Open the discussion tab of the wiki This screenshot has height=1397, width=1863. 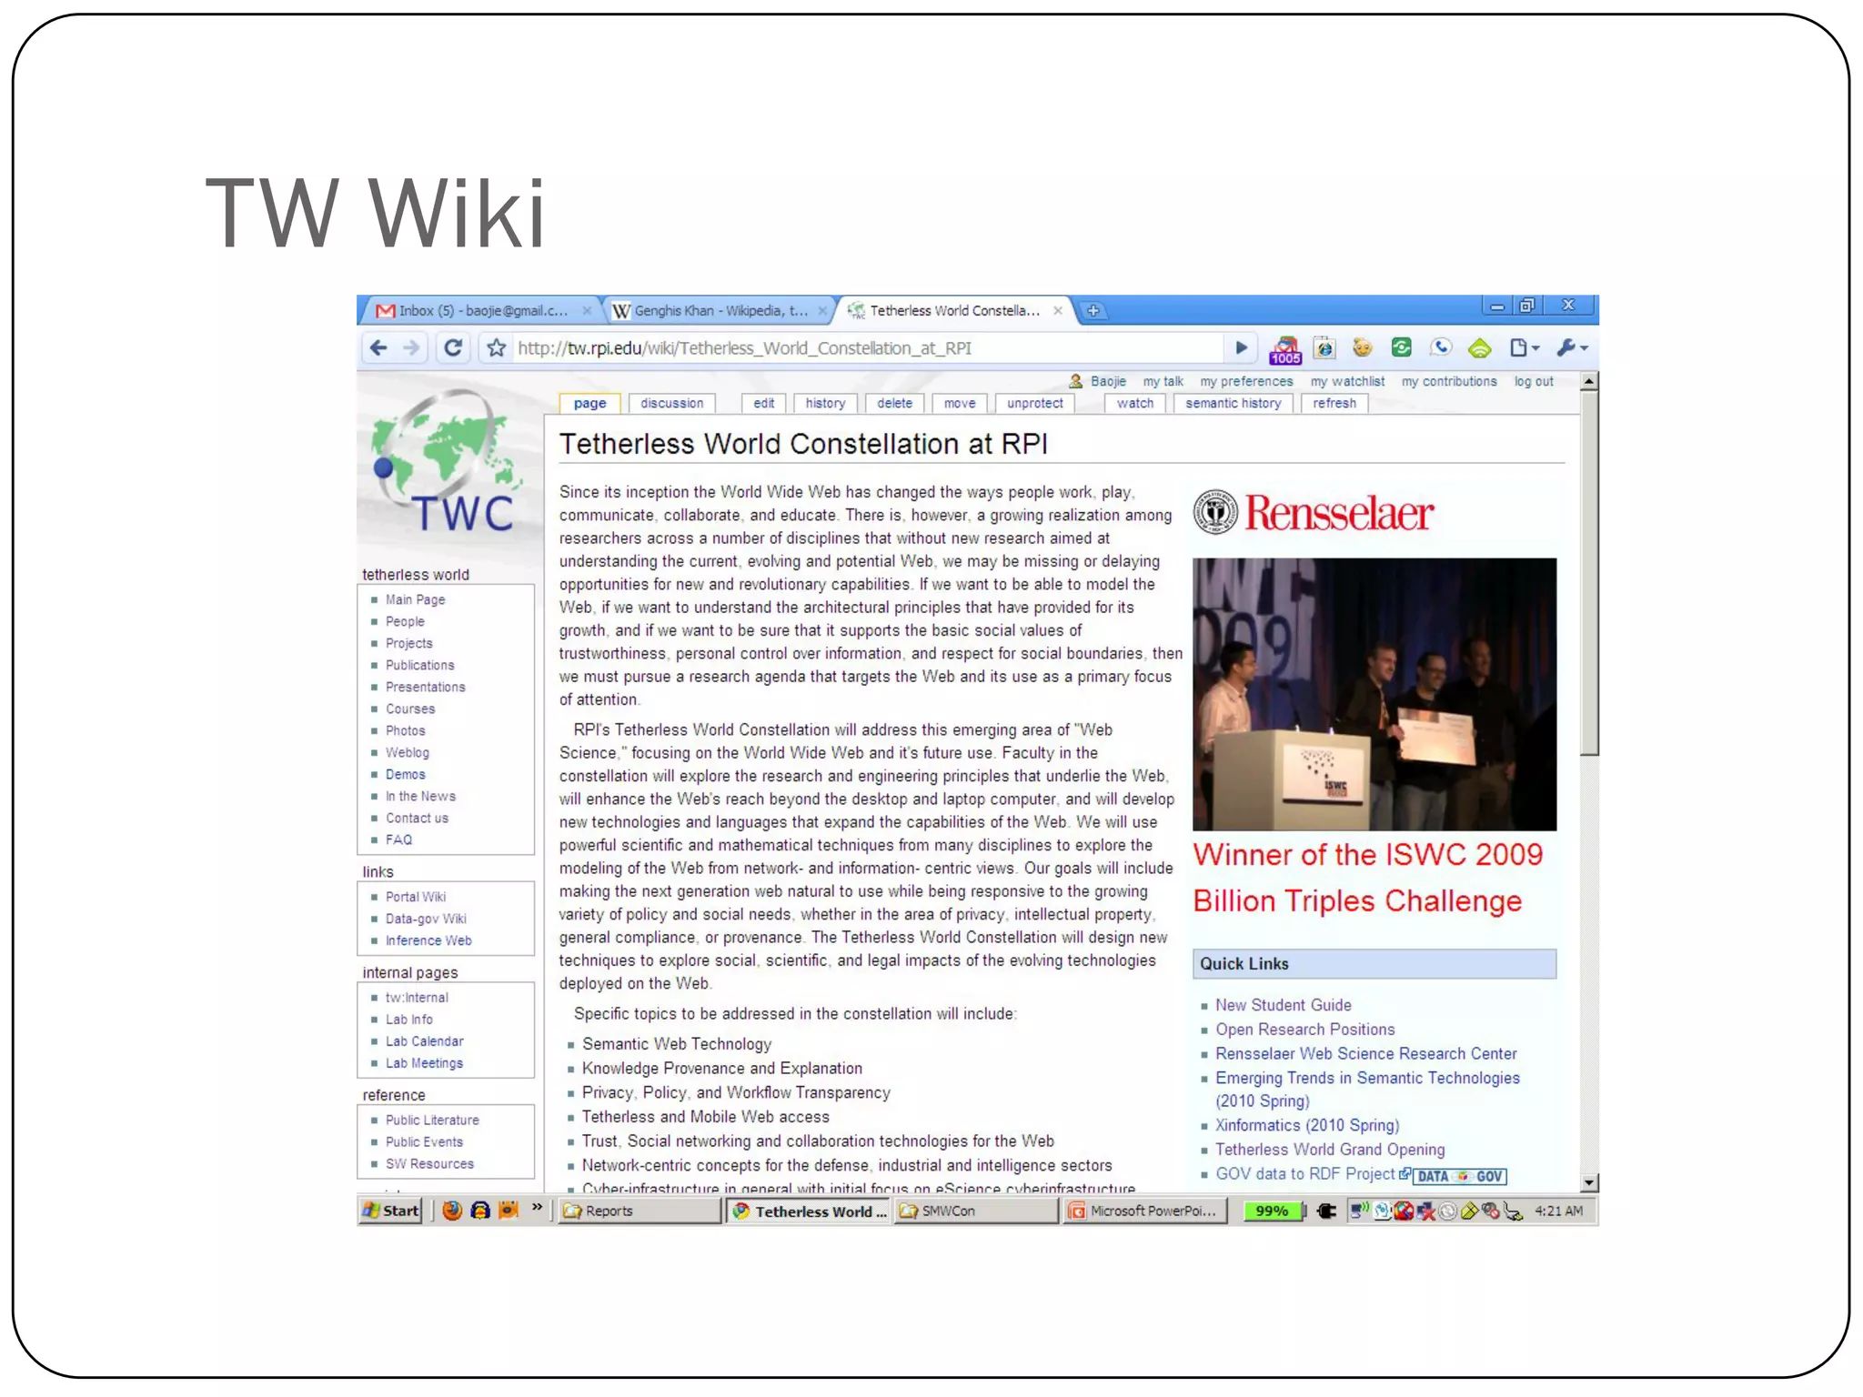pos(671,403)
